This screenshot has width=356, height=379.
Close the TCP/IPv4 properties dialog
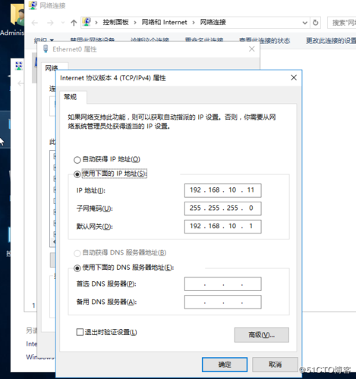click(294, 77)
